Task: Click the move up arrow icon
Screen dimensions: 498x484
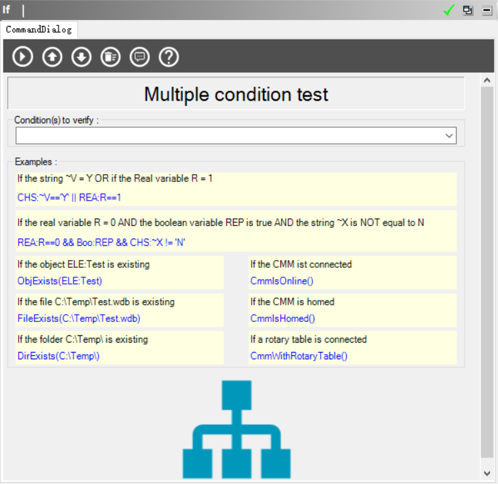Action: (x=52, y=57)
